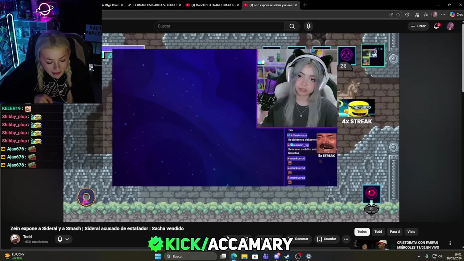The height and width of the screenshot is (261, 464).
Task: Select the Todd filter chip
Action: point(378,232)
